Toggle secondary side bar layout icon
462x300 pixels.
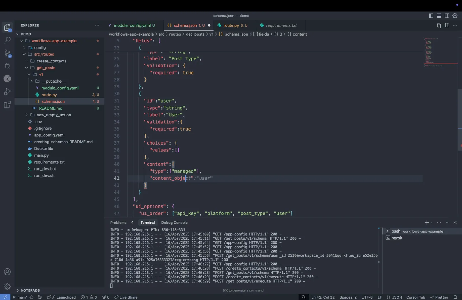click(447, 16)
